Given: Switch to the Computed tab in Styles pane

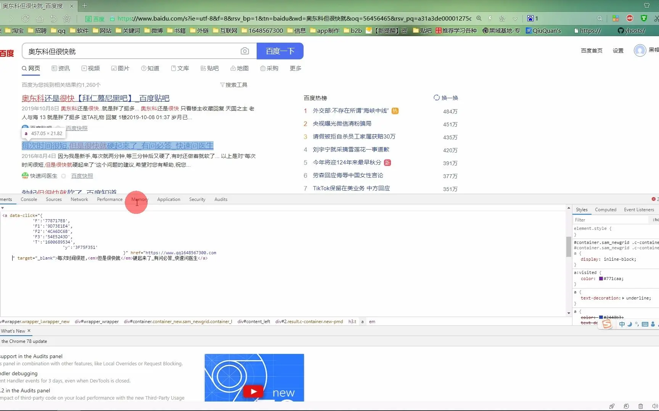Looking at the screenshot, I should pos(606,210).
